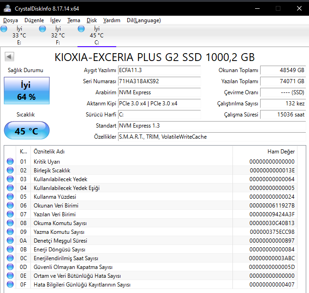Screen dimensions: 309x293
Task: Click status orb for Kritik Uyarı row
Action: tap(10, 162)
